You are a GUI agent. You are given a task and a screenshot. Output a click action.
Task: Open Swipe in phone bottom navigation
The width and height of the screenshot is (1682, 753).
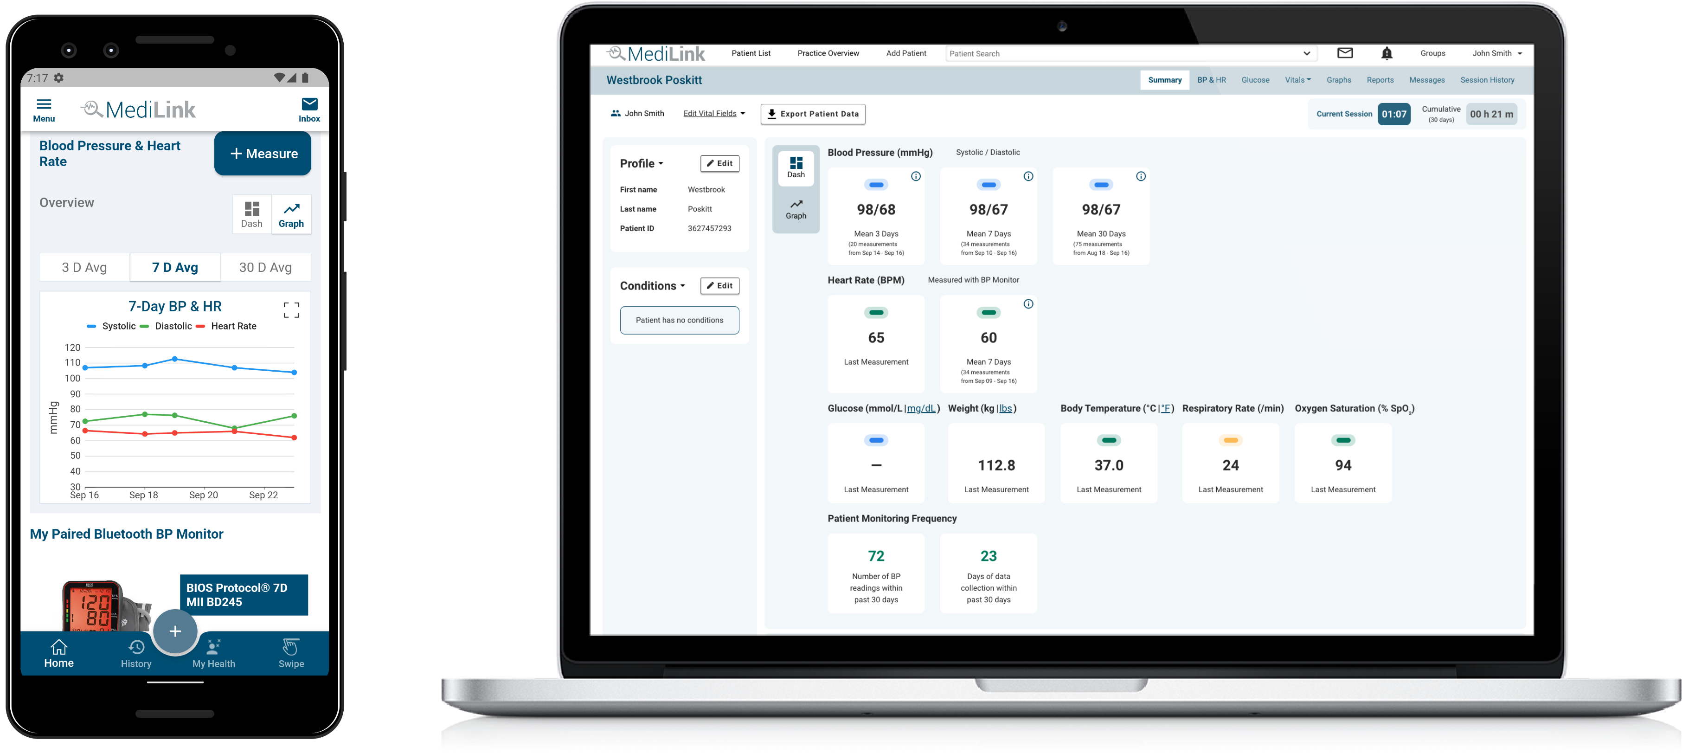point(291,654)
